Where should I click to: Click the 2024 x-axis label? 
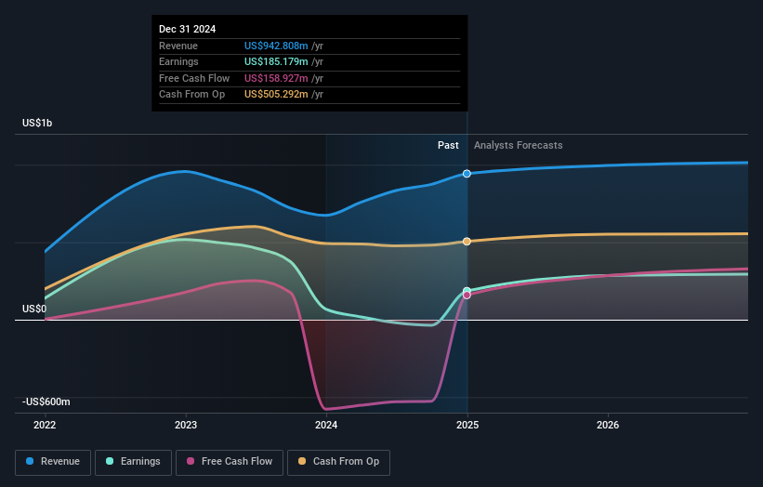click(326, 425)
